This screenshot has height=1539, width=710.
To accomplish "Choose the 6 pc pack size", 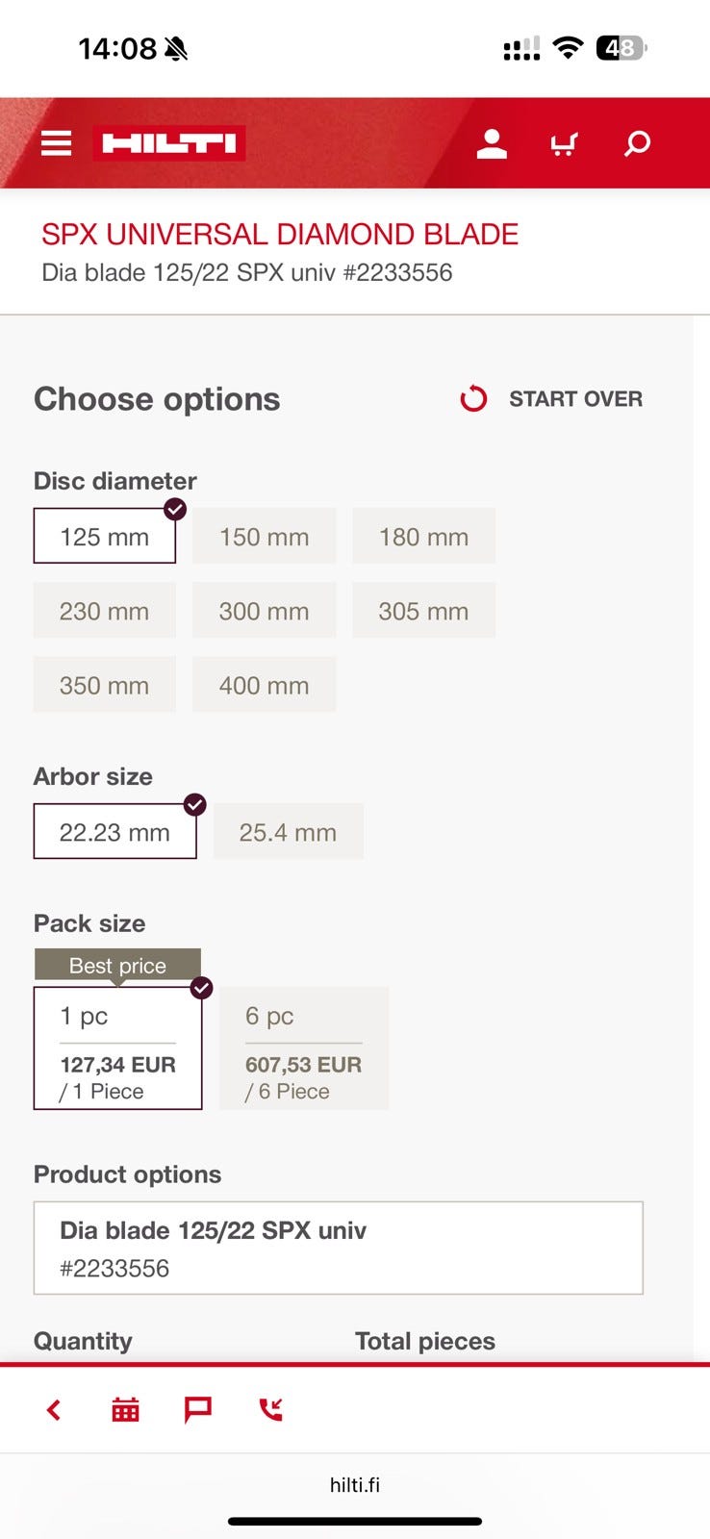I will click(x=303, y=1049).
